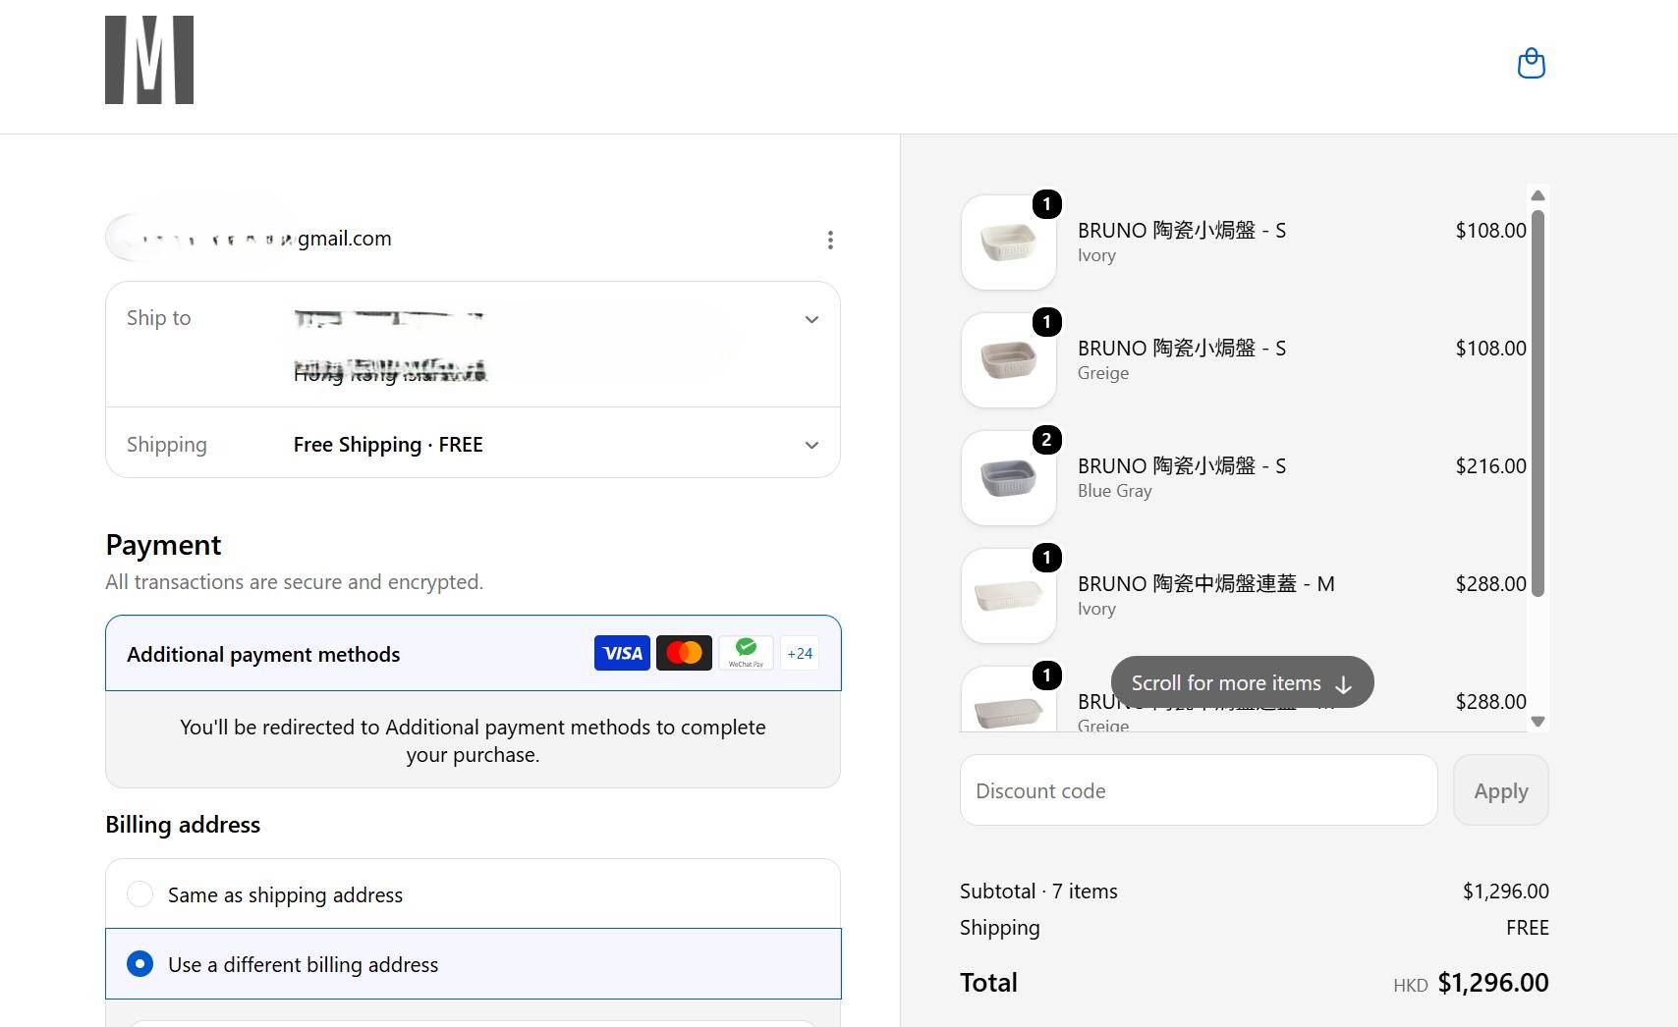Click the Mastercard icon
Viewport: 1678px width, 1027px height.
[684, 653]
